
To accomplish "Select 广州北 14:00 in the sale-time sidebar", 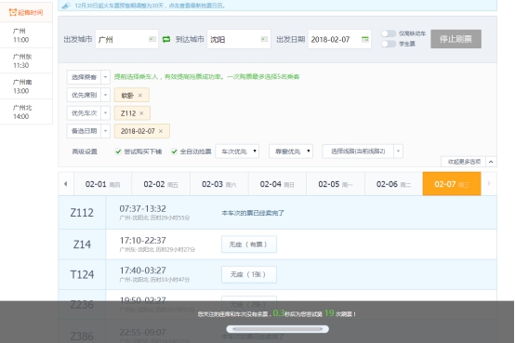I will tap(26, 112).
